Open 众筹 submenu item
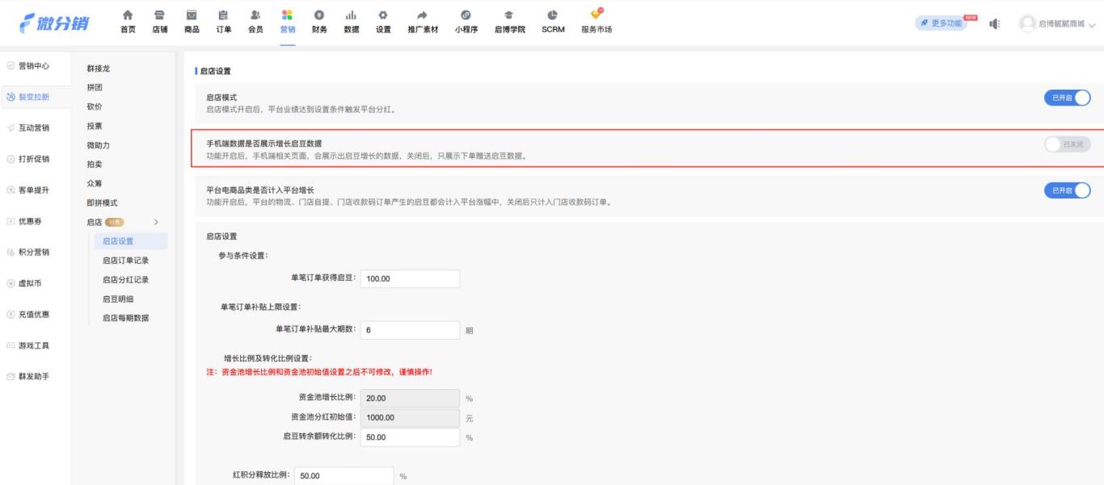The image size is (1104, 485). [x=95, y=184]
